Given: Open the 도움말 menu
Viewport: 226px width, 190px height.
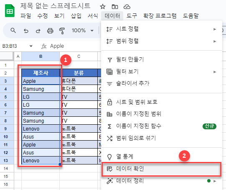Looking at the screenshot, I should click(x=190, y=16).
